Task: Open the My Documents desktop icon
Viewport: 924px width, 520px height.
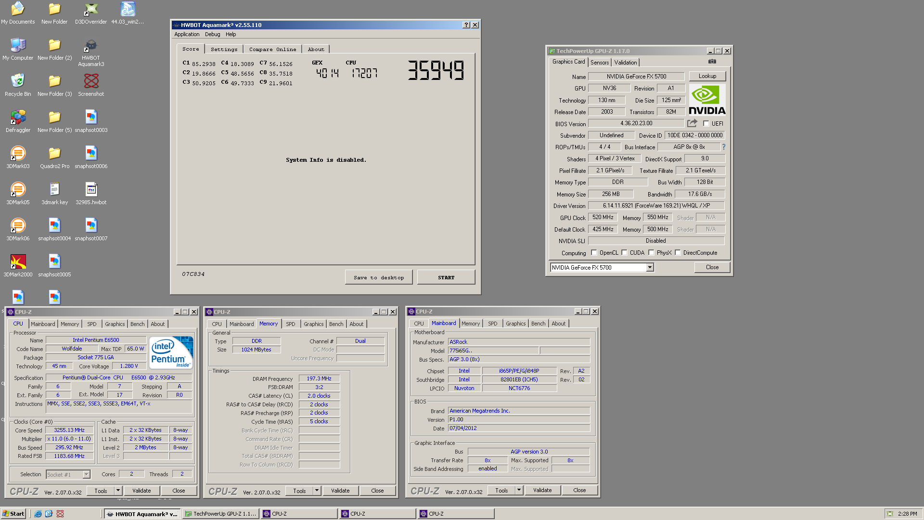Action: pos(18,13)
